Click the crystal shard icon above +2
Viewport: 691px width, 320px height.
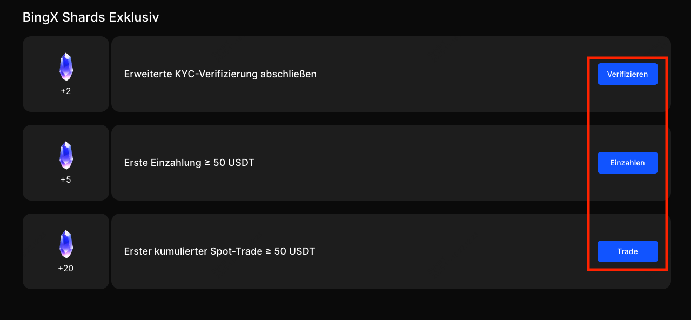coord(66,67)
